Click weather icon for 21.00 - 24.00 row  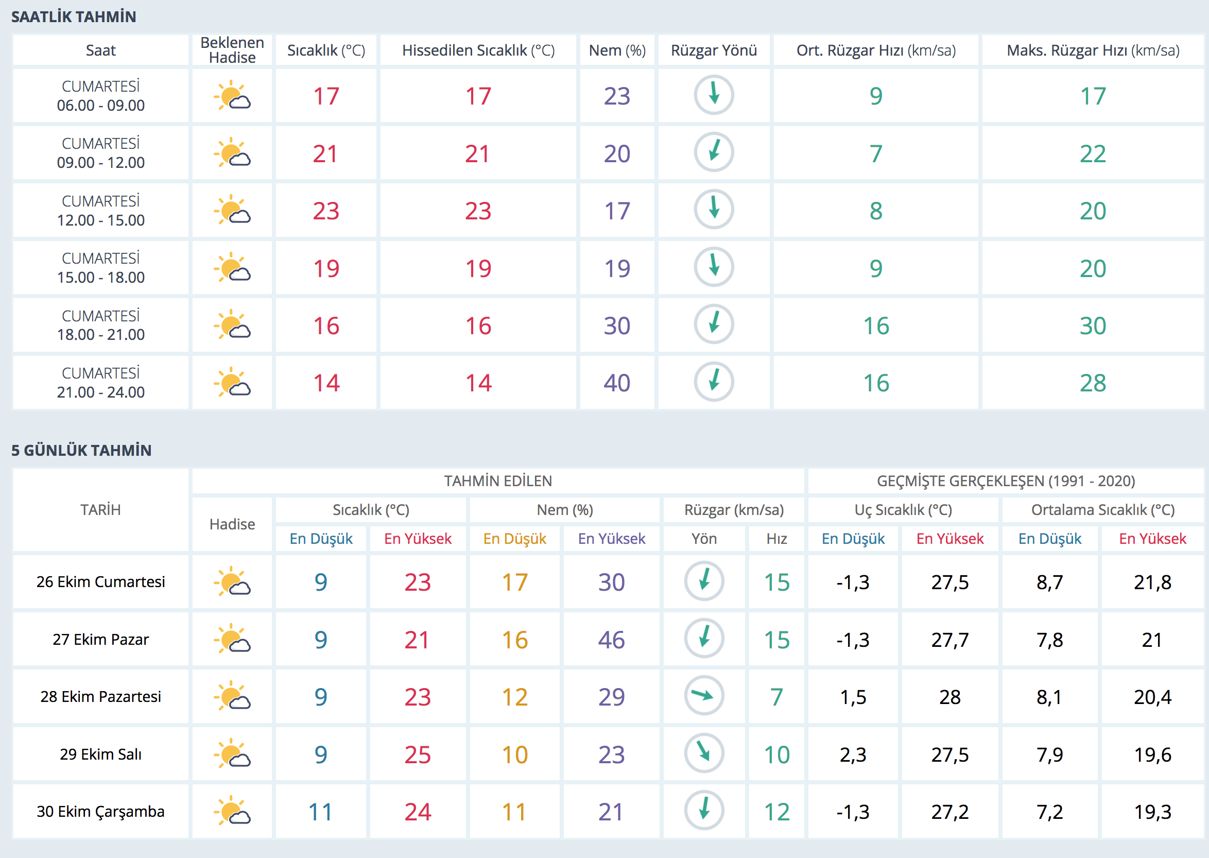(x=232, y=382)
